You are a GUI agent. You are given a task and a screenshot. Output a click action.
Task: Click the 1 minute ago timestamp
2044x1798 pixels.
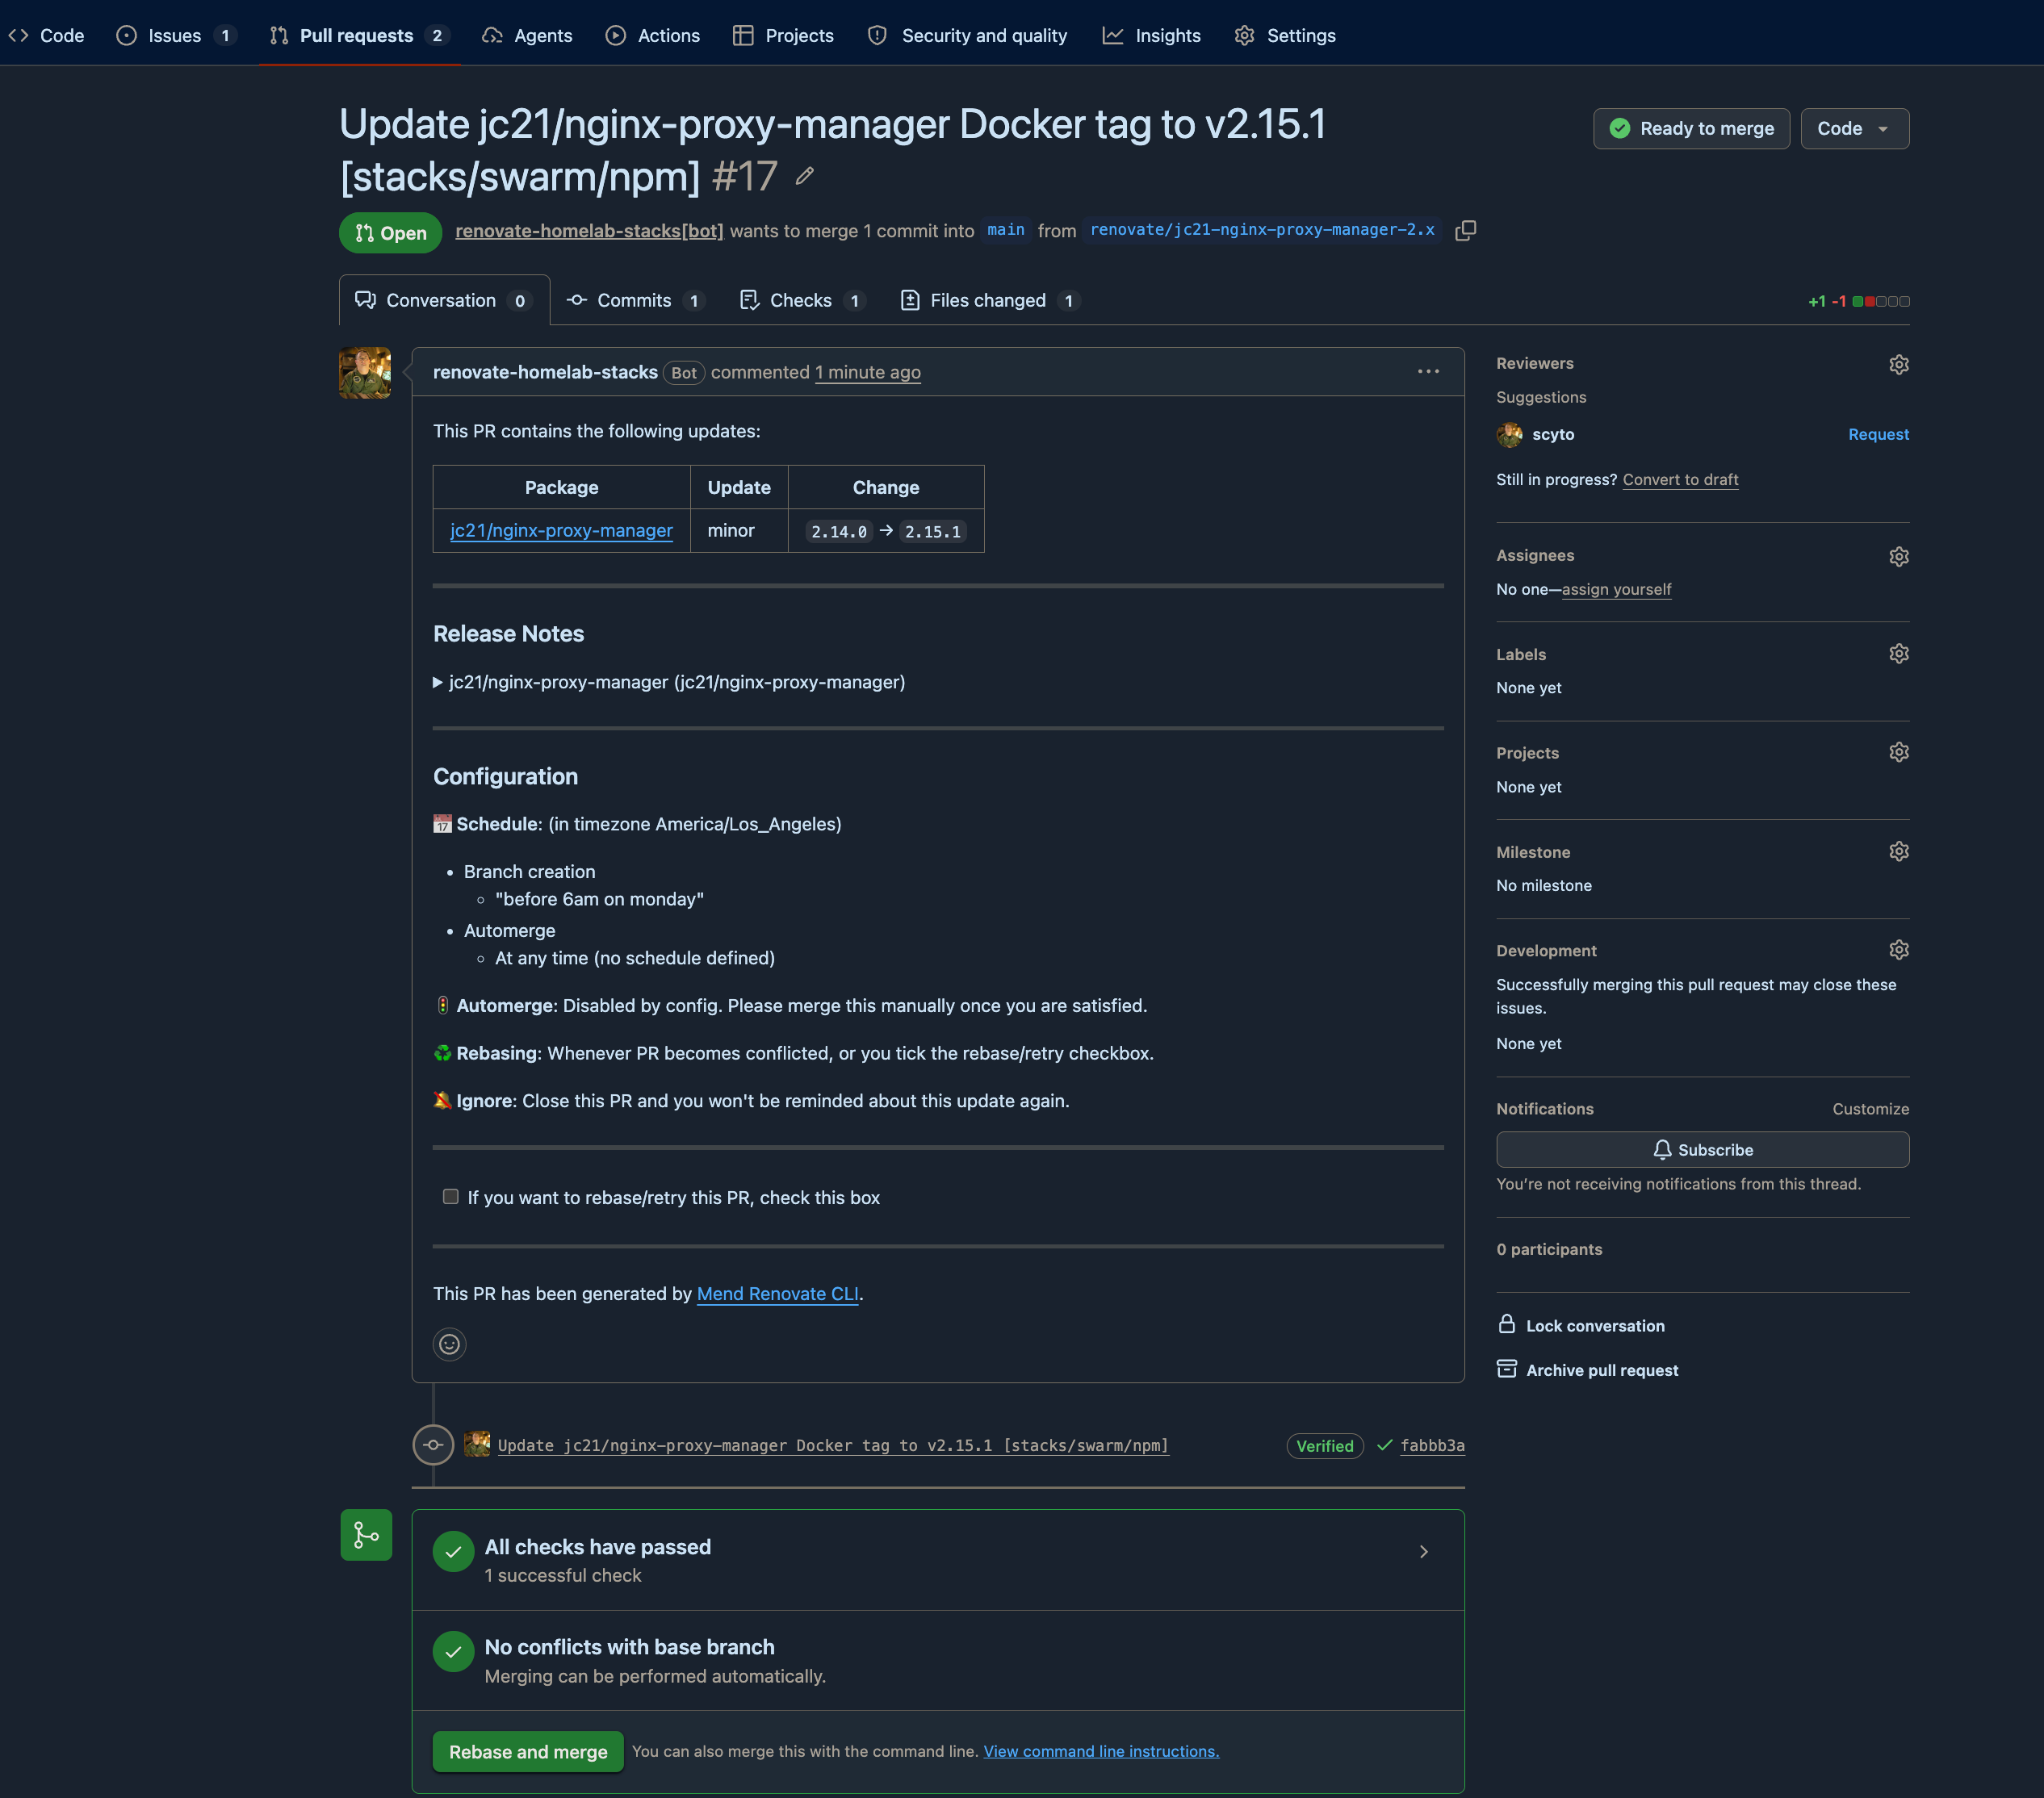(868, 372)
